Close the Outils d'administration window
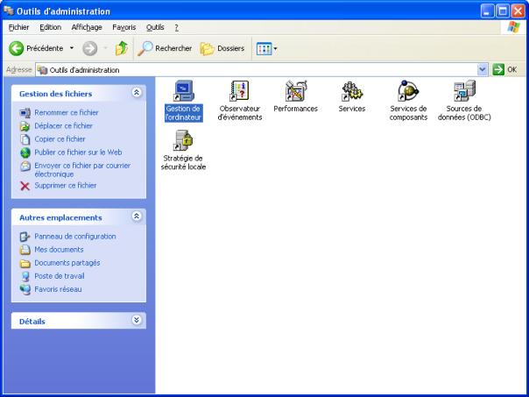This screenshot has height=397, width=529. [x=518, y=11]
